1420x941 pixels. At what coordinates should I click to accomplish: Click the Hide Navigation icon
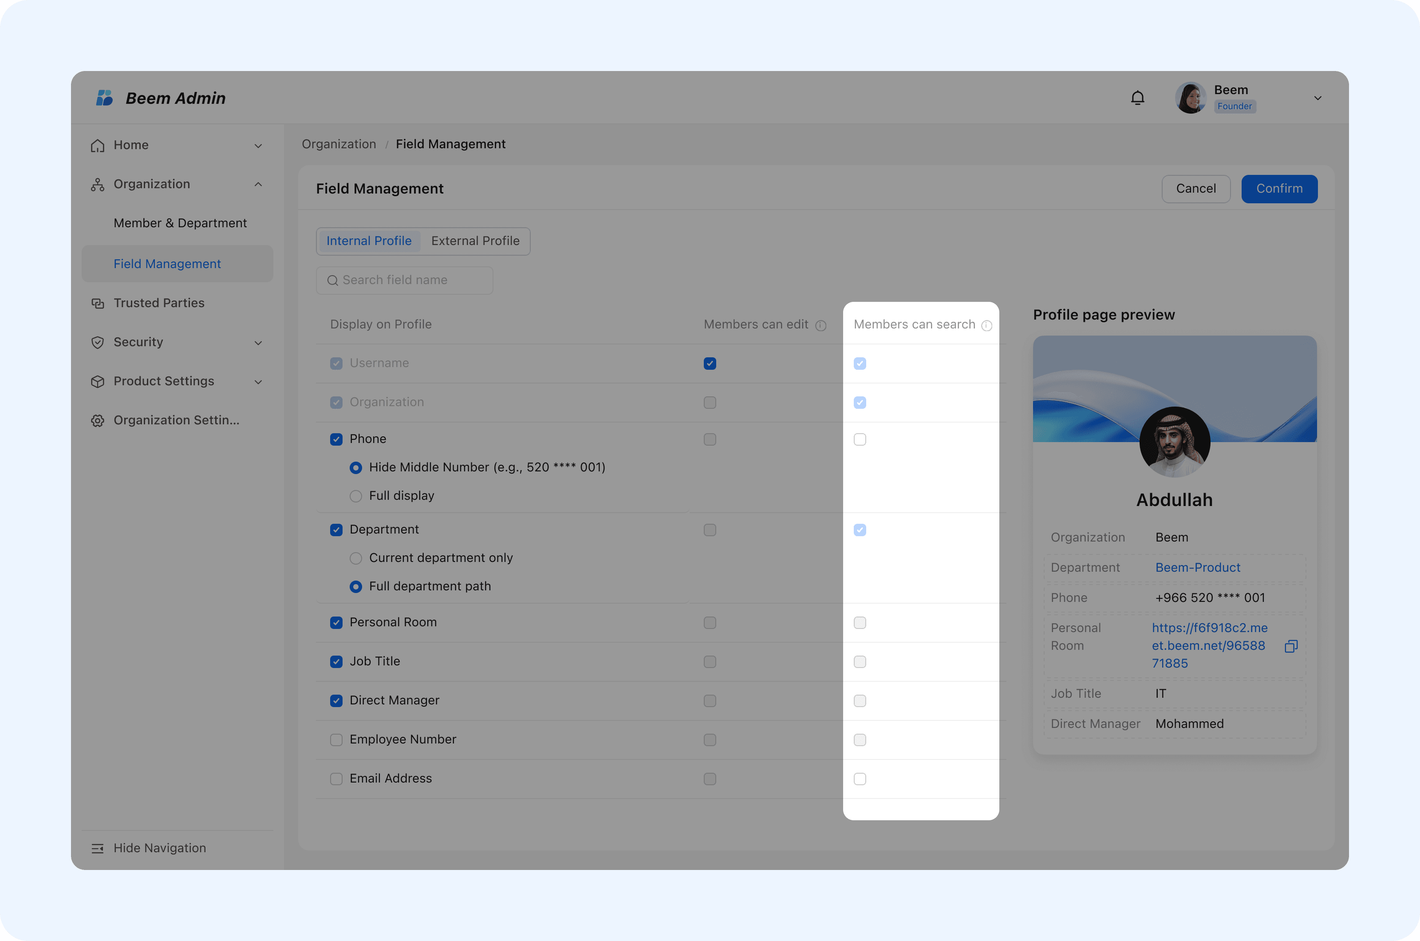tap(98, 848)
